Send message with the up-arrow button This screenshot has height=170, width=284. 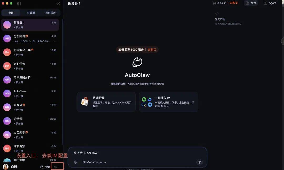pyautogui.click(x=199, y=162)
